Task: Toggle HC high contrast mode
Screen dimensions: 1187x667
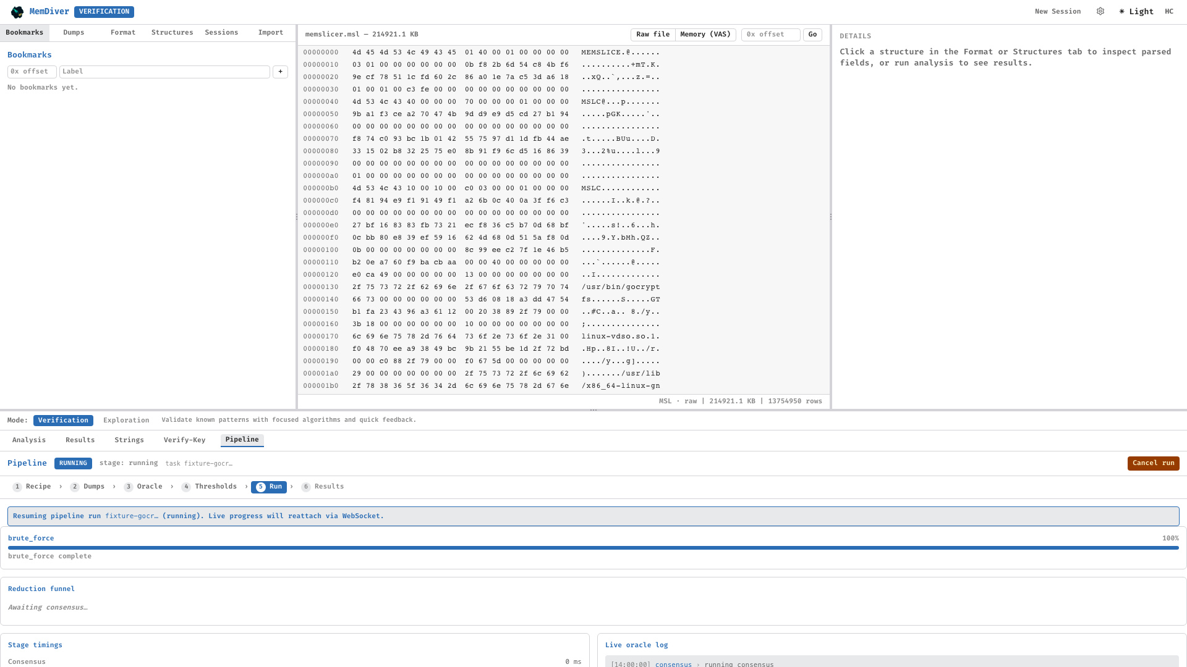Action: coord(1169,12)
